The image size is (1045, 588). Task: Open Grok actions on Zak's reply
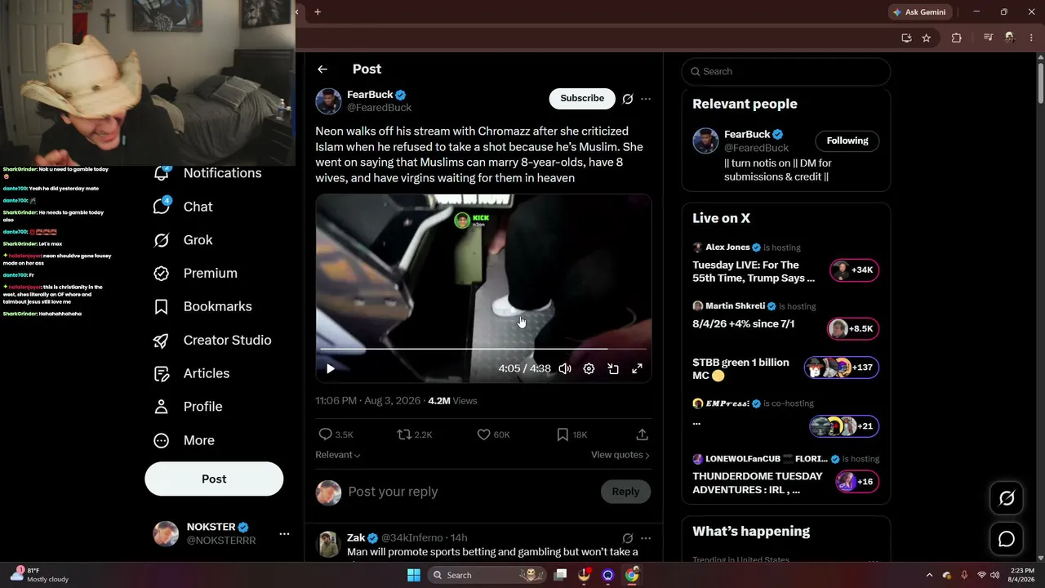click(x=628, y=538)
